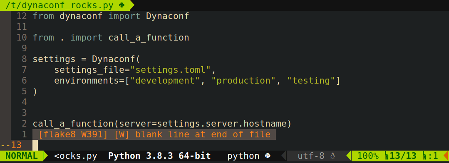Click the 100% file position indicator
This screenshot has height=163, width=449.
point(368,156)
